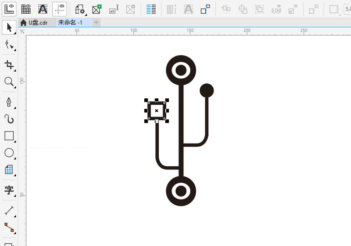Click the blue paragraph columns icon
Viewport: 351px width, 246px height.
[x=151, y=10]
